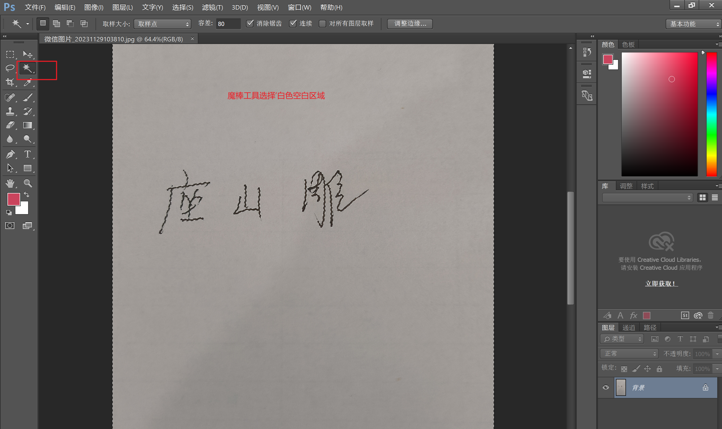
Task: Enable 对所有图层取样 checkbox
Action: click(x=322, y=23)
